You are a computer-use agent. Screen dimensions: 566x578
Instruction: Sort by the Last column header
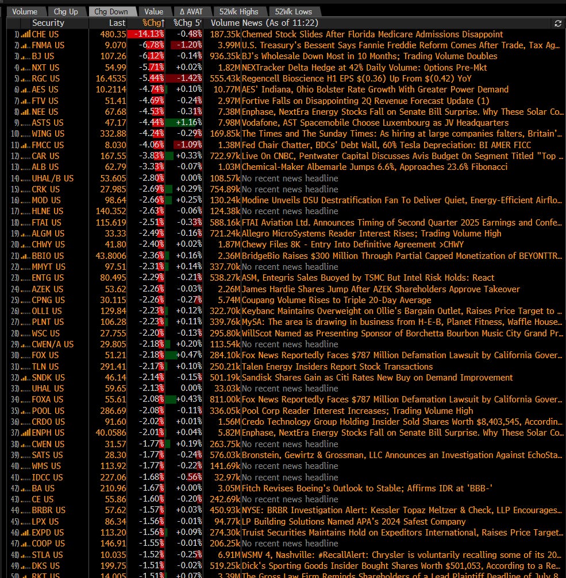[117, 23]
